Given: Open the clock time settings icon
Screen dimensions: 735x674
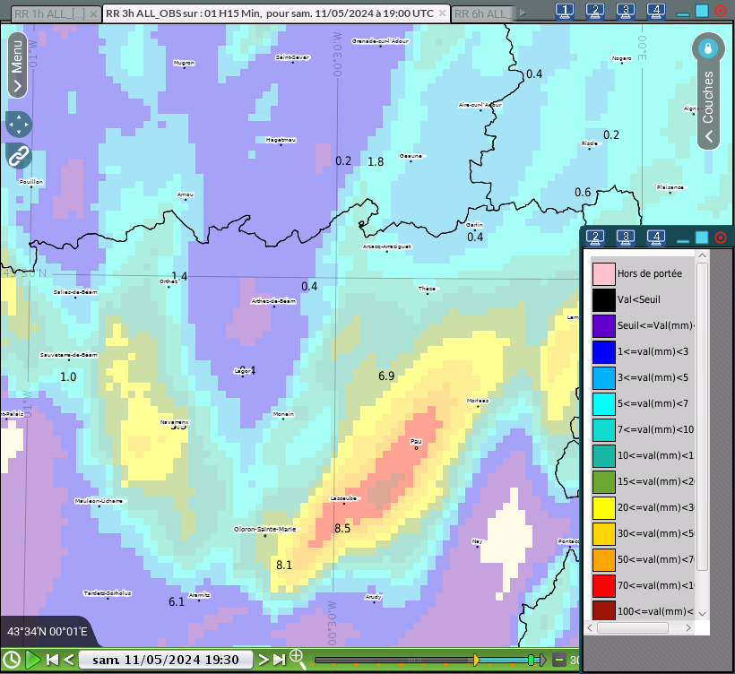Looking at the screenshot, I should (12, 660).
